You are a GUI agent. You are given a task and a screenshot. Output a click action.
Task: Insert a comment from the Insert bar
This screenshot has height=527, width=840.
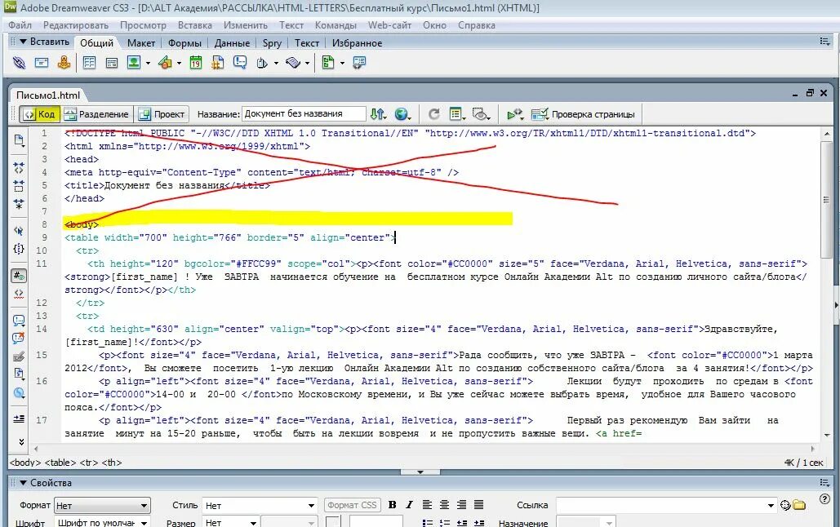[x=240, y=63]
